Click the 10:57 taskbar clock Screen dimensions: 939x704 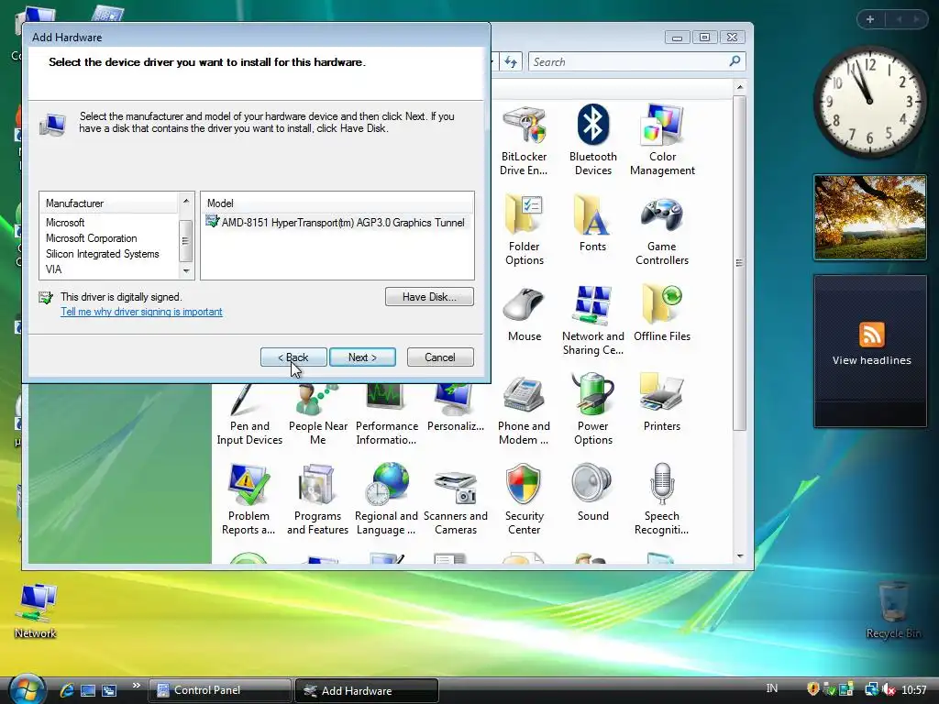click(914, 690)
